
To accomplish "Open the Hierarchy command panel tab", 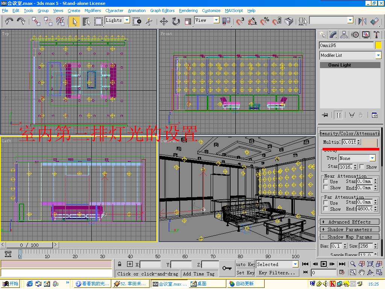I will click(x=344, y=35).
